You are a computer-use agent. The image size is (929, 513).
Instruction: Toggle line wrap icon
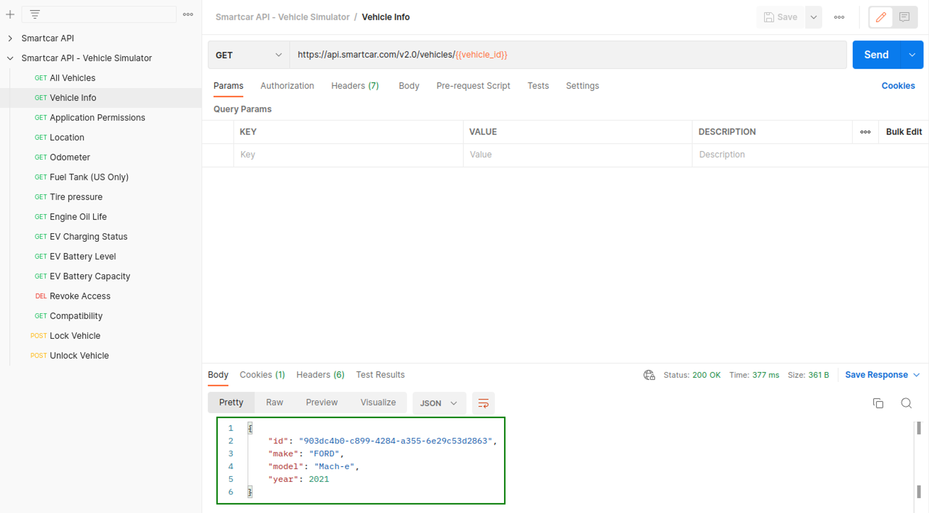[483, 403]
